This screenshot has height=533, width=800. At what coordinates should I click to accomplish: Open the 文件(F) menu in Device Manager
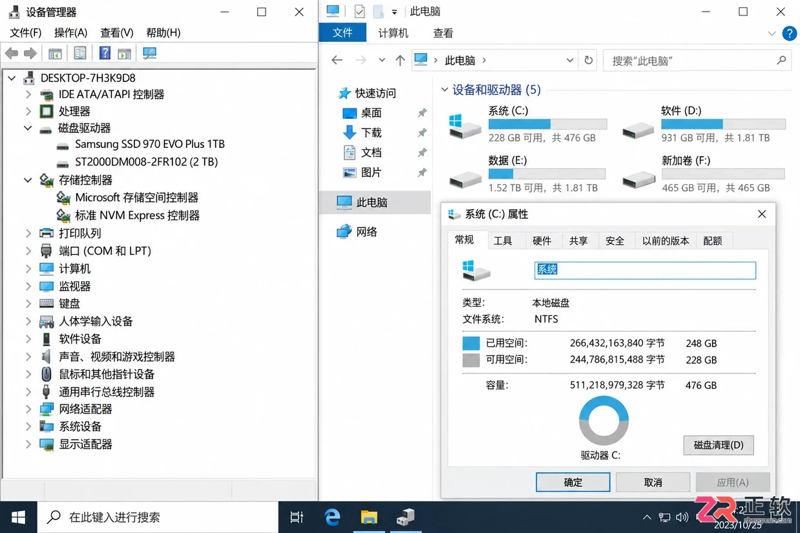(26, 32)
